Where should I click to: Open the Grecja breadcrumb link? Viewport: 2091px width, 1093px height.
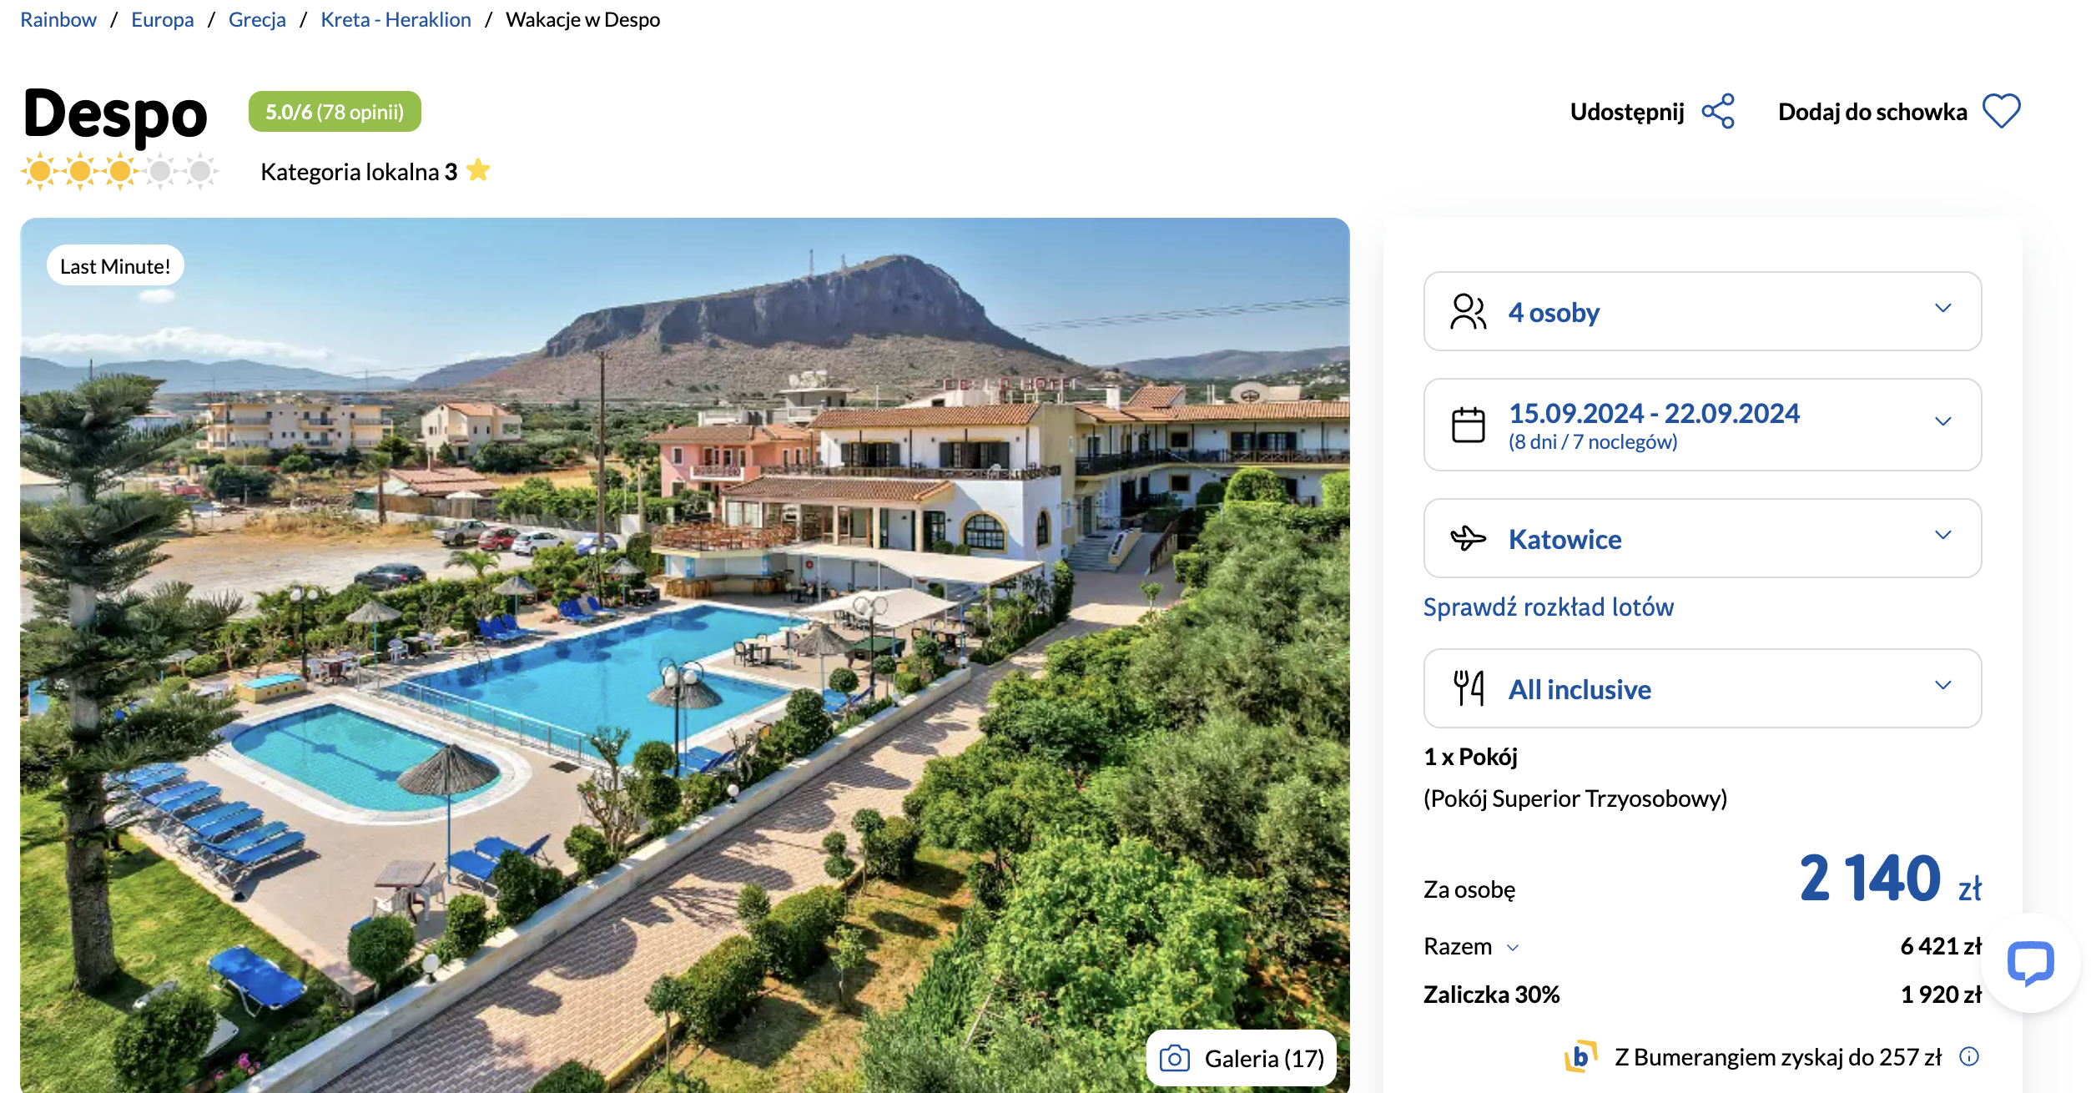click(257, 19)
